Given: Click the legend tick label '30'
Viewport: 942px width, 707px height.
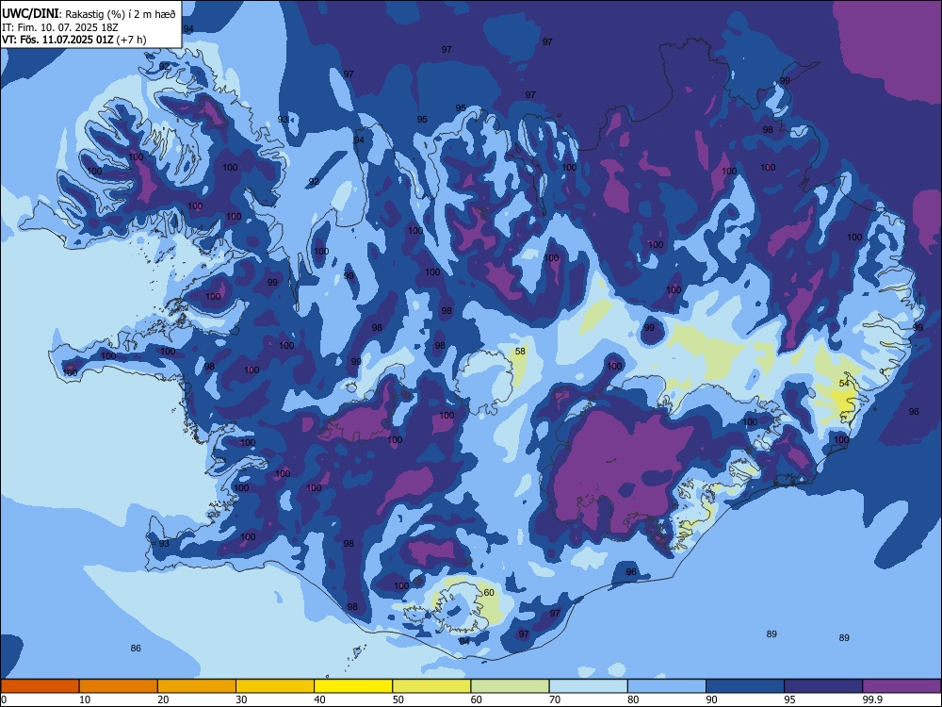Looking at the screenshot, I should point(241,699).
